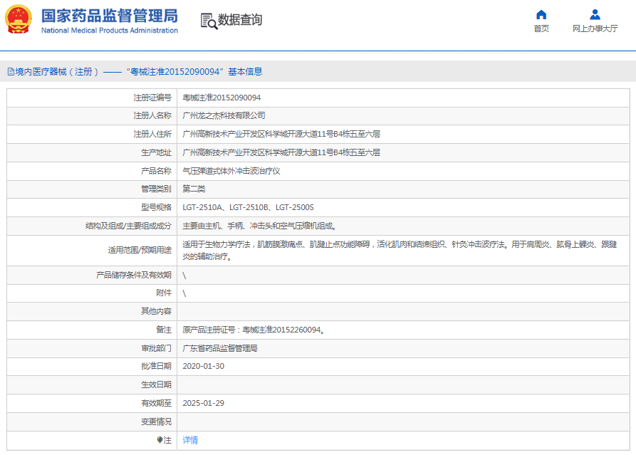
Task: Click the 网上办事大厅 person icon
Action: (x=595, y=14)
